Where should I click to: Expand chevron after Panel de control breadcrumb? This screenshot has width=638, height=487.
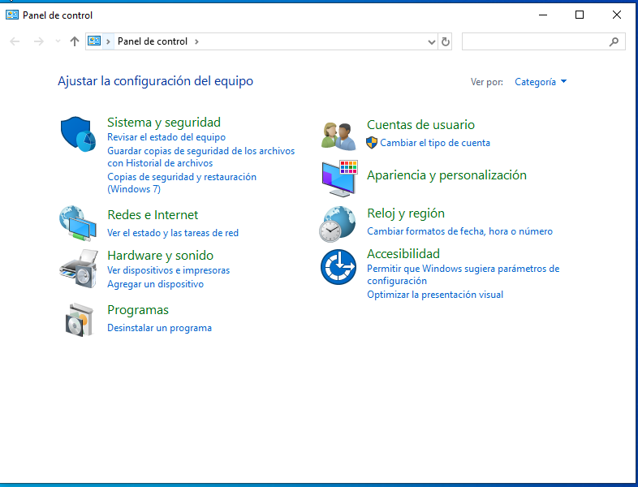pos(196,41)
